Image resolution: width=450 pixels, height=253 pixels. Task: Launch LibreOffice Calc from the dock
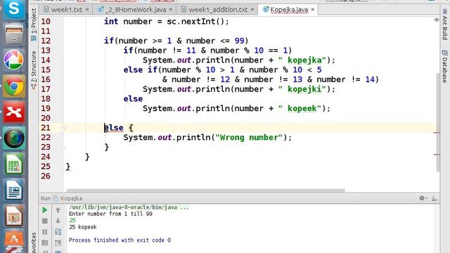pos(13,164)
